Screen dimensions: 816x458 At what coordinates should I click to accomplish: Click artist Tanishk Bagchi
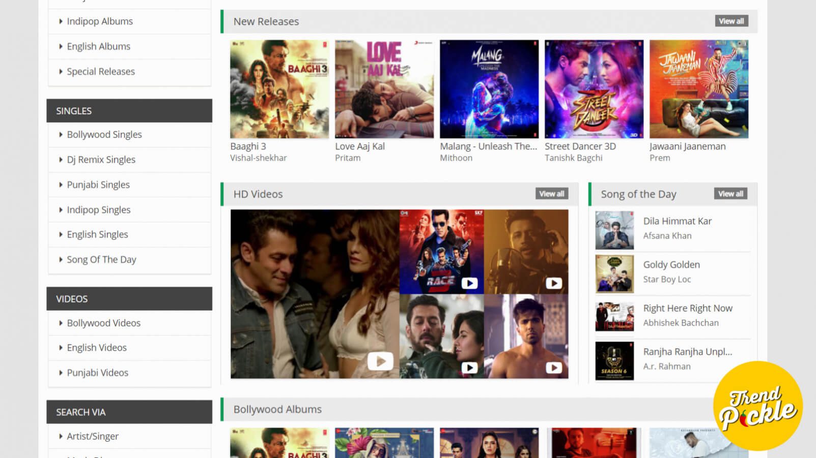coord(574,158)
